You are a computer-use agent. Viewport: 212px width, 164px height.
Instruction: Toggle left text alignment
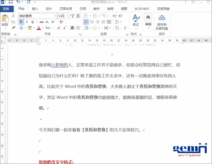86,22
